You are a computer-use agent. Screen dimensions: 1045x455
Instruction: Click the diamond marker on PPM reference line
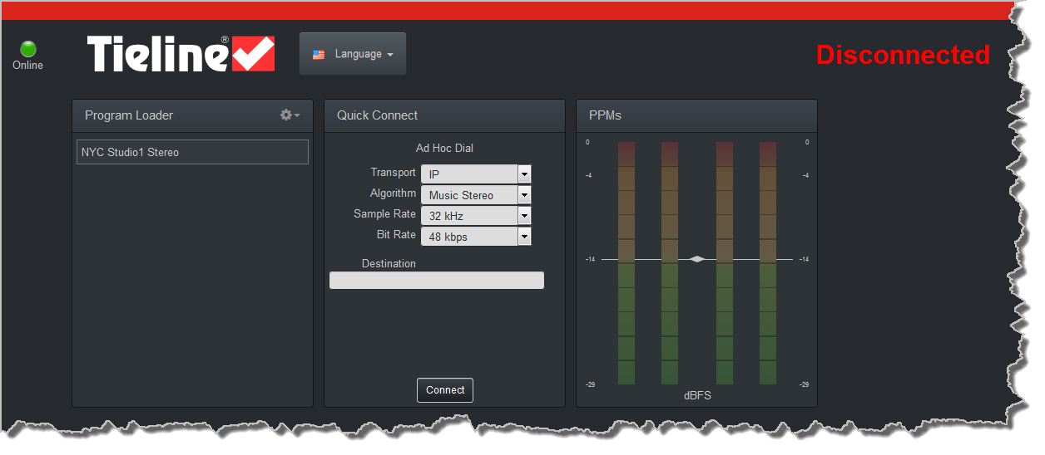(697, 259)
